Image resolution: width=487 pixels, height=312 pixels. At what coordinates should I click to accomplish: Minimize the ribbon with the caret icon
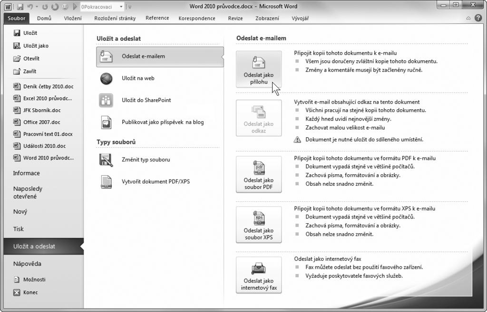[x=468, y=19]
